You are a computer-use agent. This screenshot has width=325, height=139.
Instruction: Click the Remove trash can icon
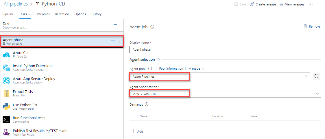(305, 26)
